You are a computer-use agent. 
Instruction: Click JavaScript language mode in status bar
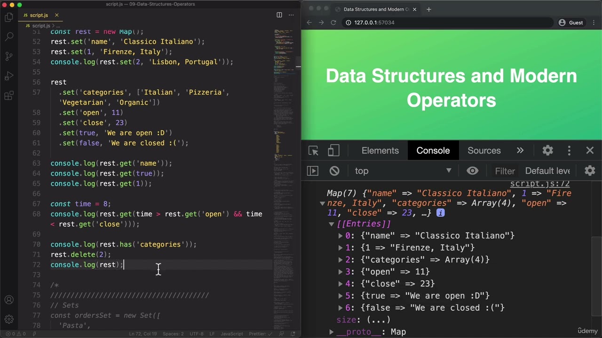coord(232,334)
